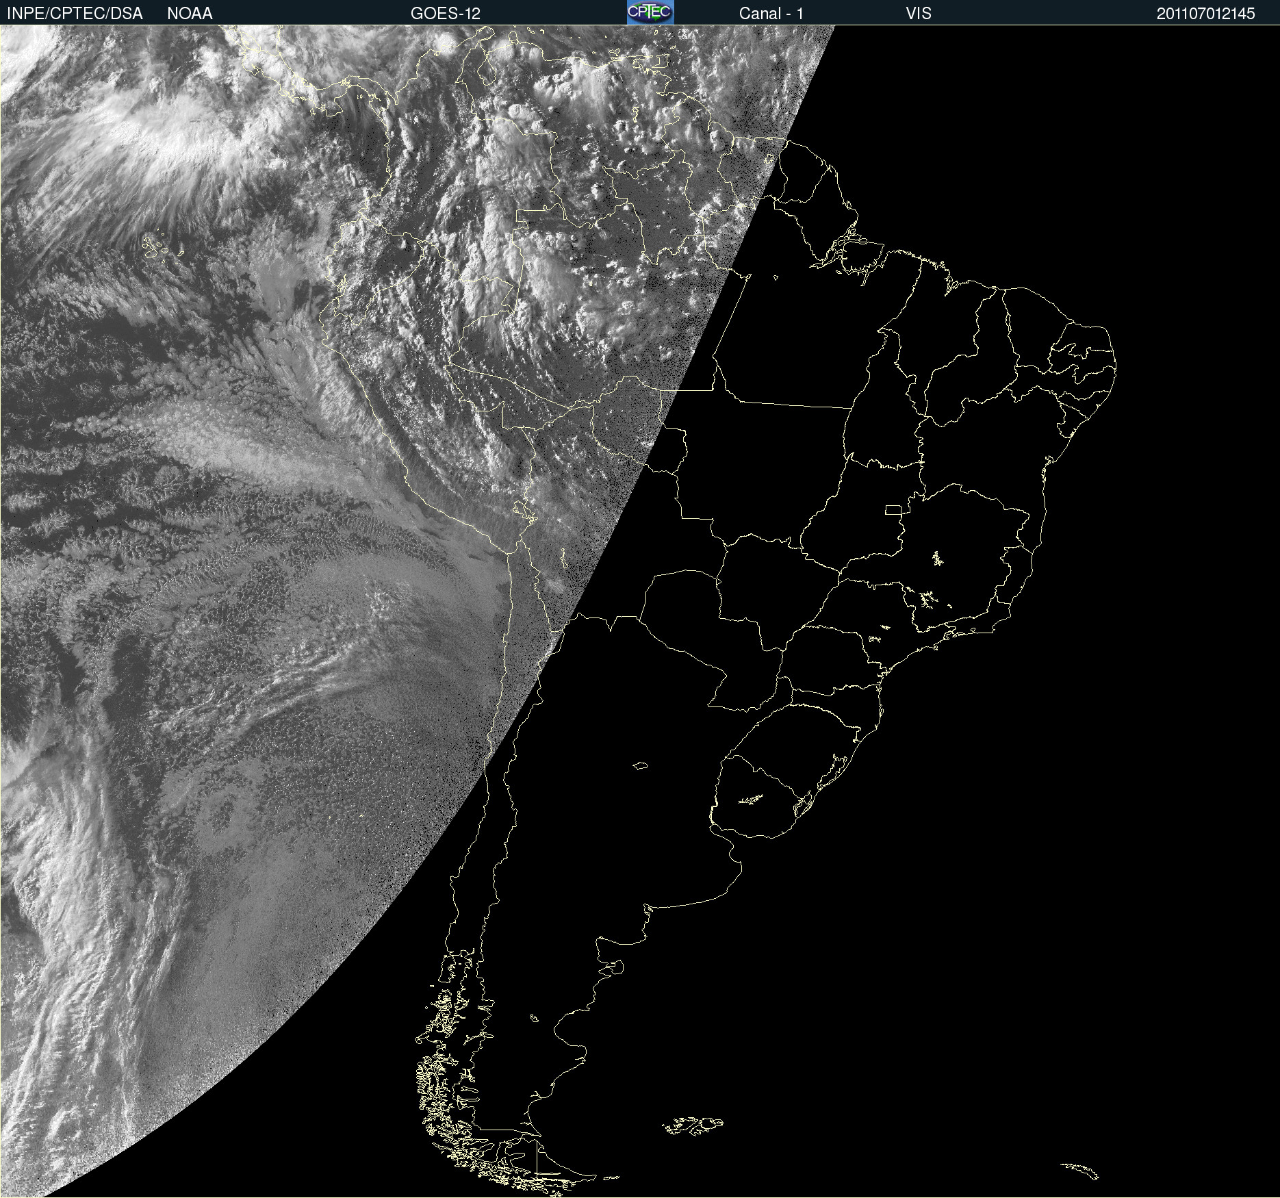Click the 201107012145 timestamp
Viewport: 1280px width, 1198px height.
[1206, 14]
